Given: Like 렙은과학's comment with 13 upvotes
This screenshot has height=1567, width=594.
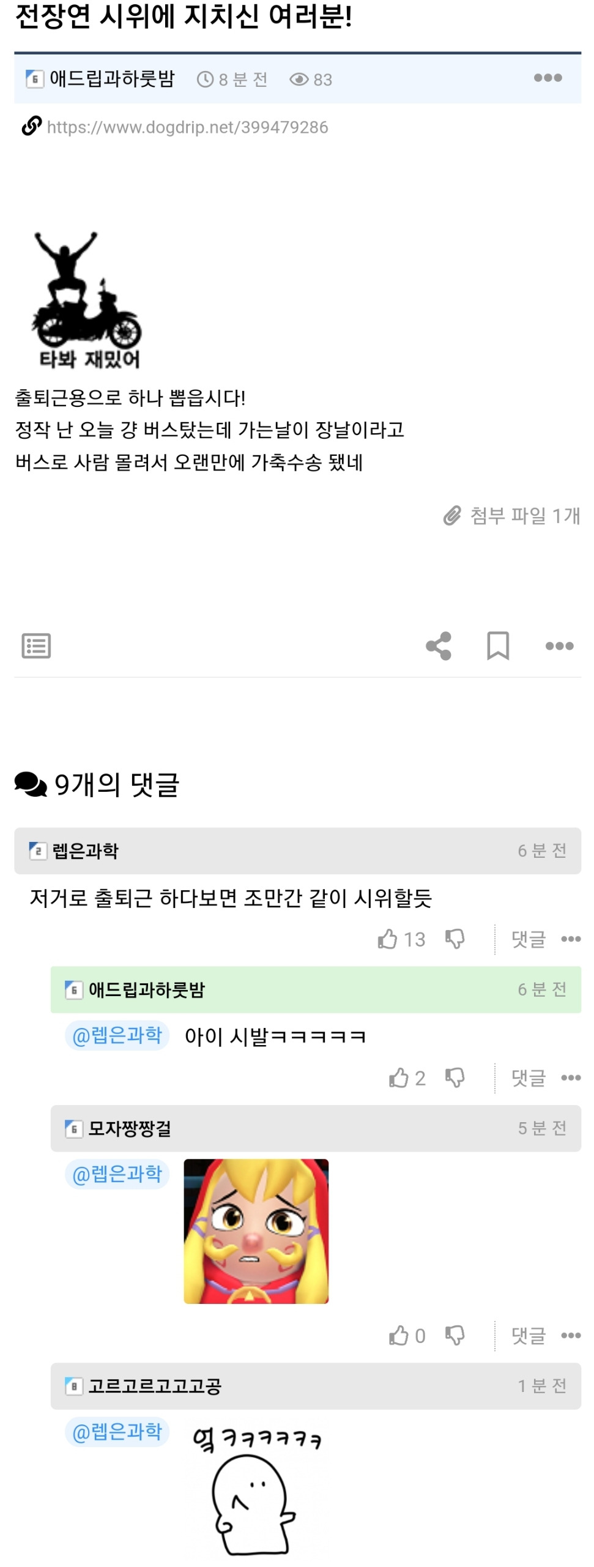Looking at the screenshot, I should pyautogui.click(x=401, y=939).
